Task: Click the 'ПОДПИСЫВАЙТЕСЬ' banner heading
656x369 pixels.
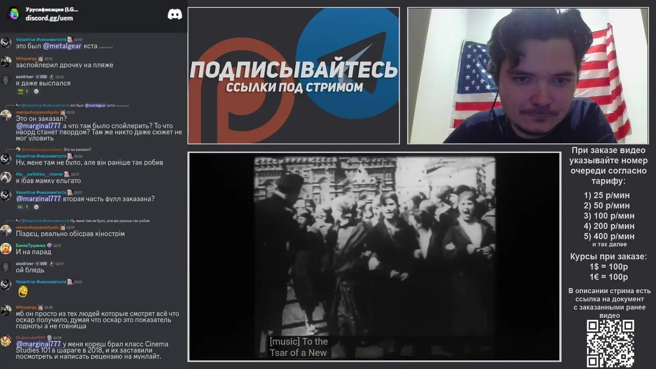Action: pyautogui.click(x=294, y=70)
